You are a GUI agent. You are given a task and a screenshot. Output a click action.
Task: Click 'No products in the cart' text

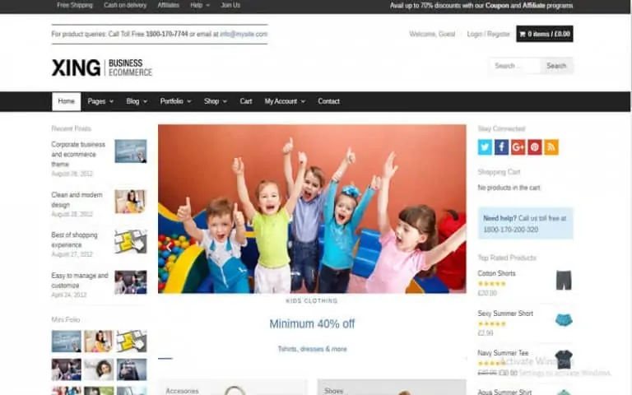pyautogui.click(x=509, y=188)
